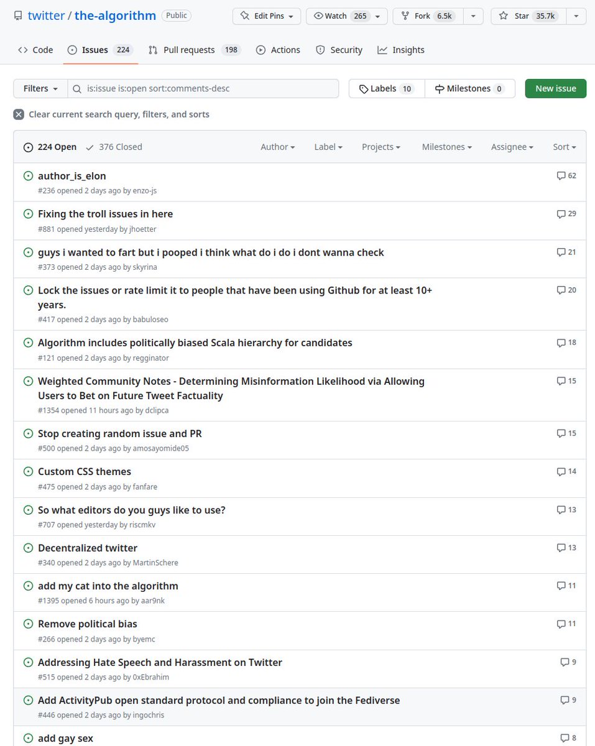Open the green issue icon beside author_is_elon

click(x=28, y=176)
